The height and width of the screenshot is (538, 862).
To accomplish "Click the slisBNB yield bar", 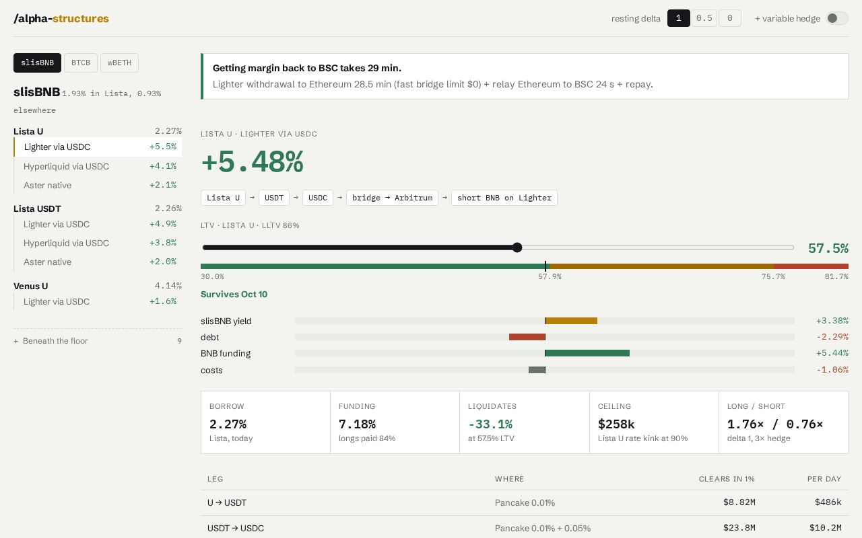I will [571, 321].
